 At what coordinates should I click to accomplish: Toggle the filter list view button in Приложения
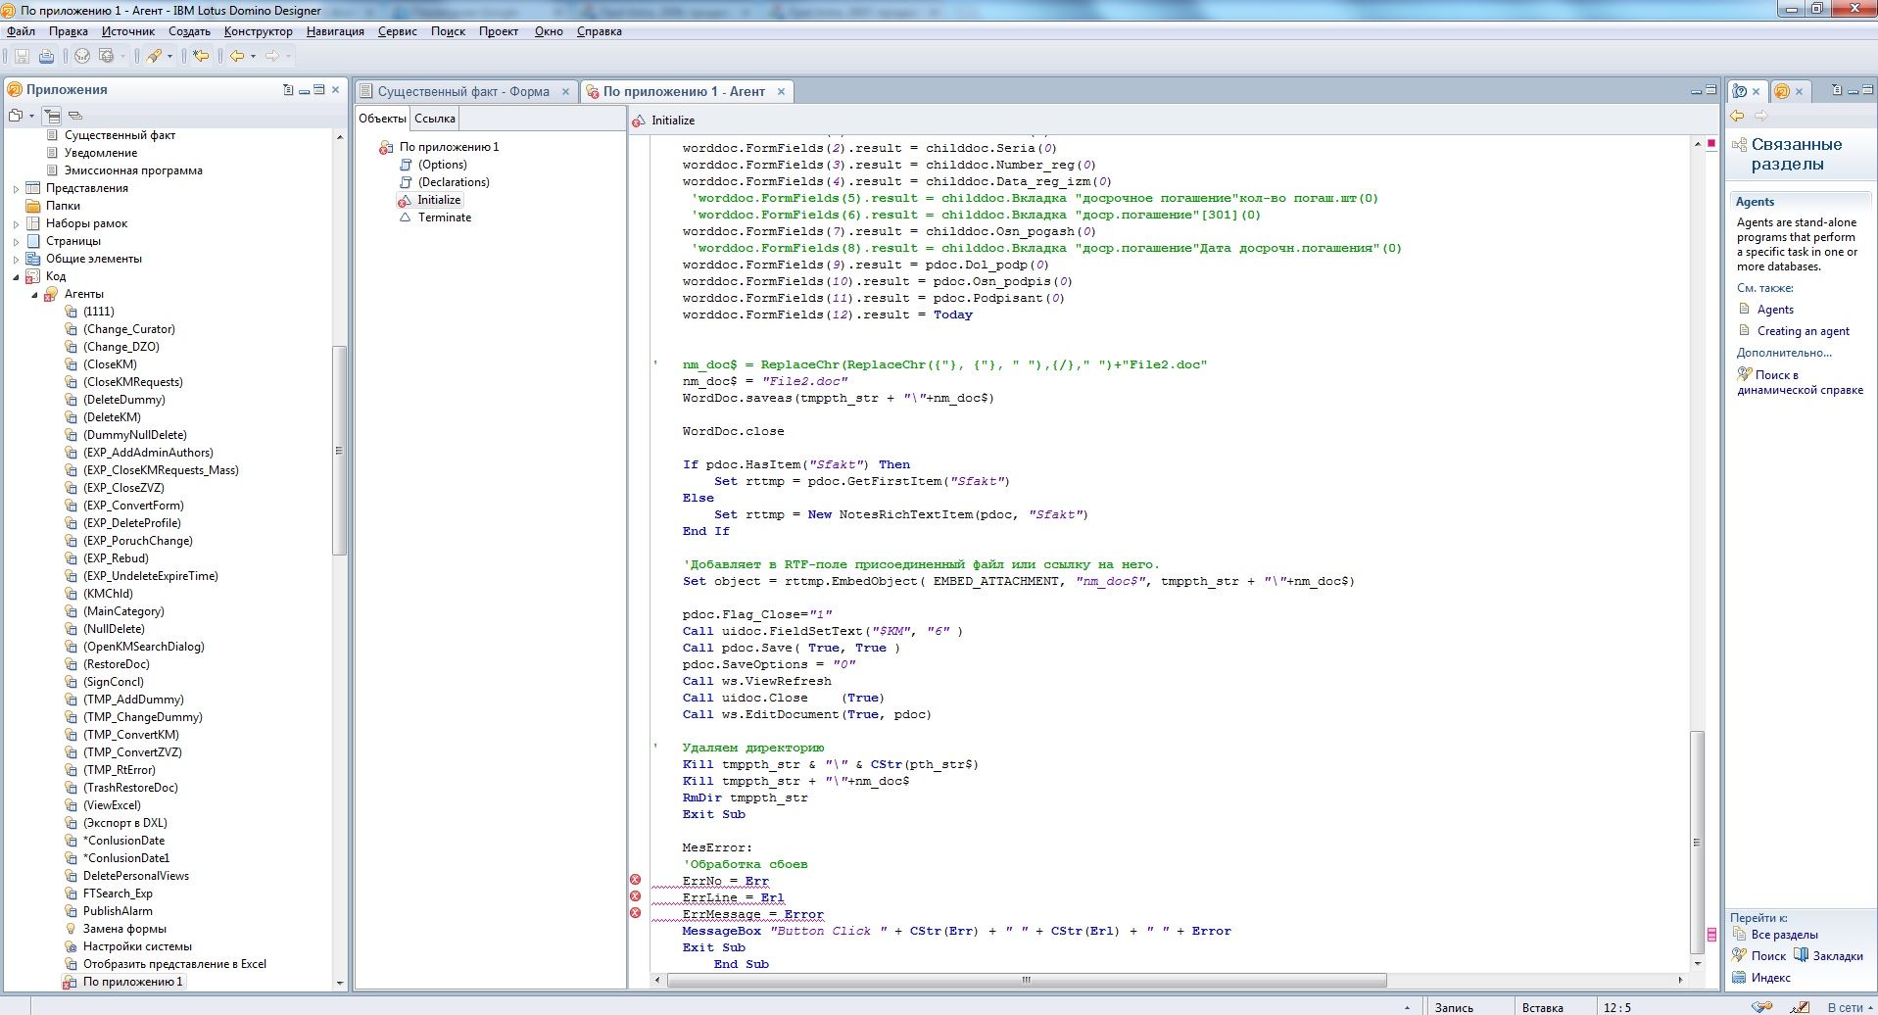(51, 116)
